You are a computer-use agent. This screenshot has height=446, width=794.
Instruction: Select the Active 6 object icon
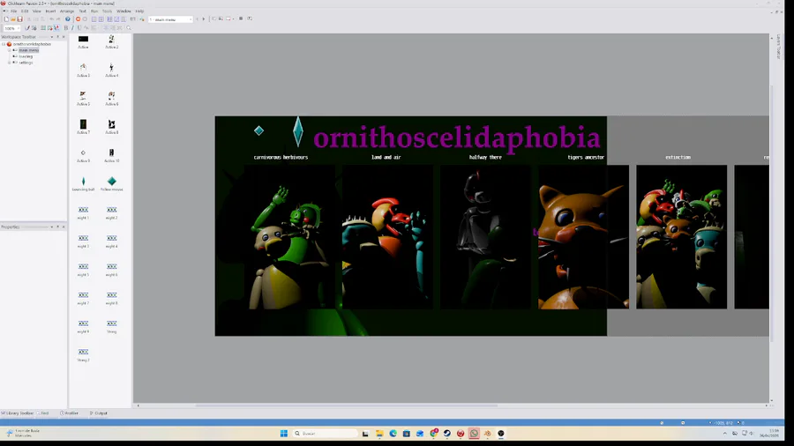click(111, 95)
